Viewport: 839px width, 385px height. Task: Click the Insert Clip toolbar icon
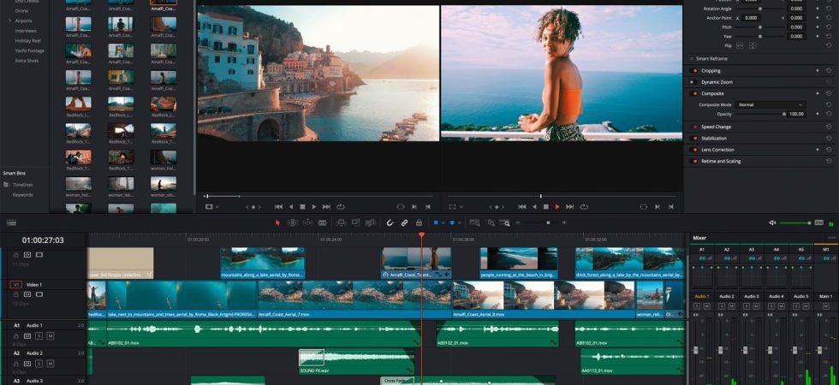[x=341, y=222]
